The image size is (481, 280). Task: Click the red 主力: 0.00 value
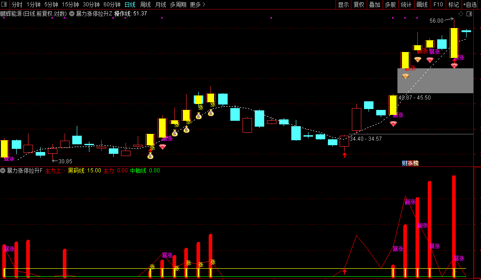pos(115,170)
